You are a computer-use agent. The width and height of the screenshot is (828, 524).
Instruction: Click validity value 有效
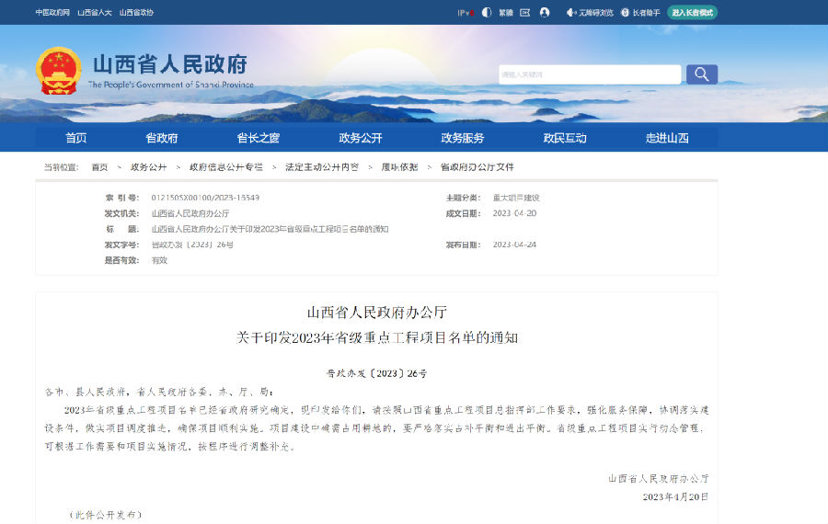(159, 260)
